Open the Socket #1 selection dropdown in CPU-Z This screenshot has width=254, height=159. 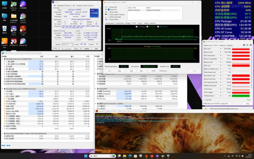72,45
